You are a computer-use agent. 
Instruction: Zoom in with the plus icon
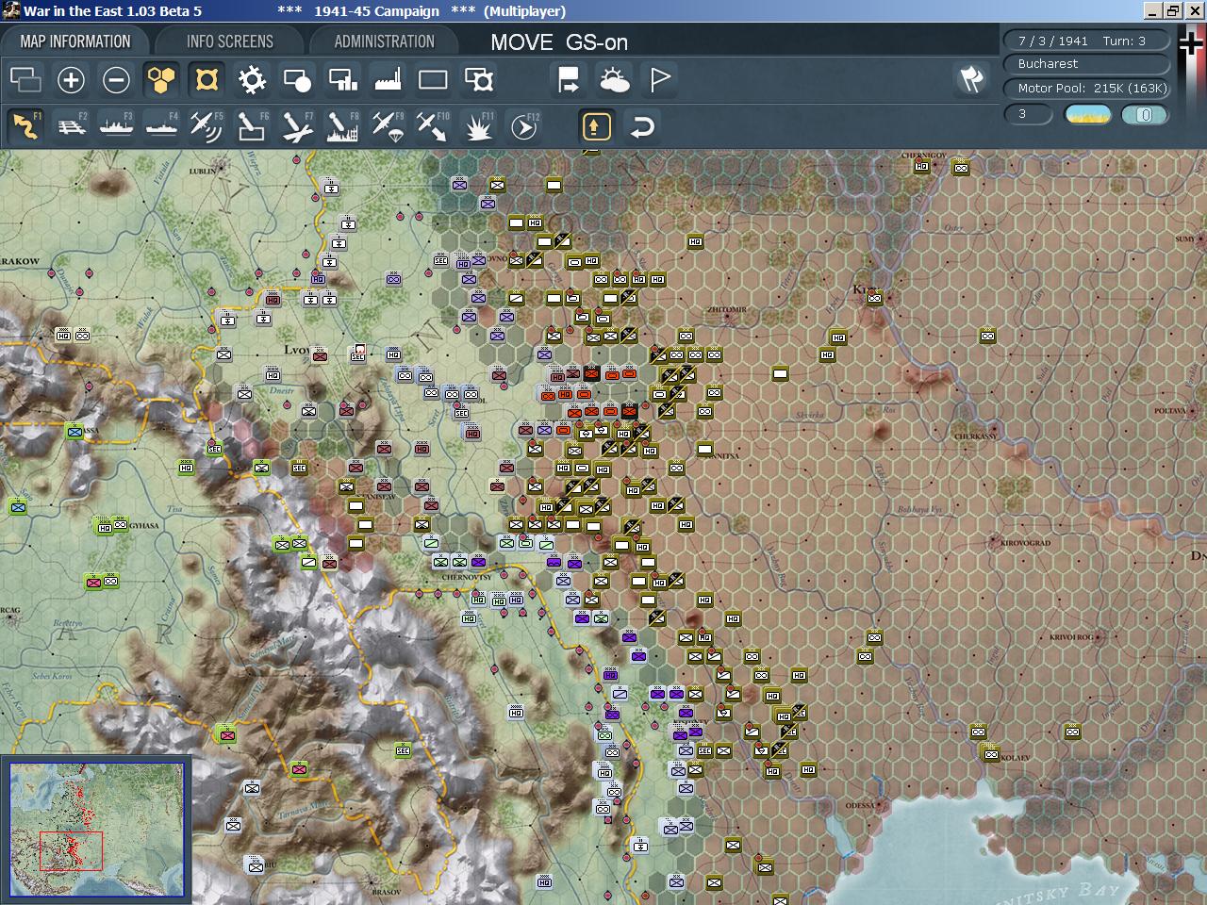click(x=71, y=80)
